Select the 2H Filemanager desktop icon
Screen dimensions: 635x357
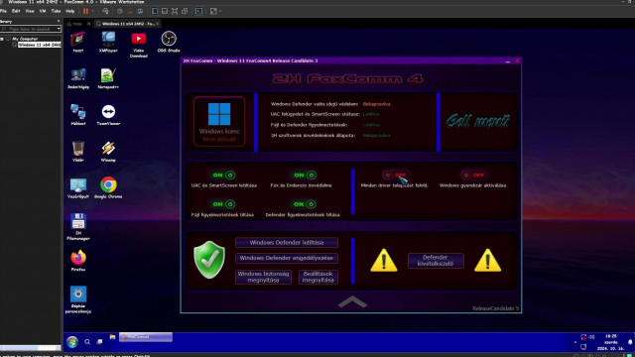[x=78, y=227]
